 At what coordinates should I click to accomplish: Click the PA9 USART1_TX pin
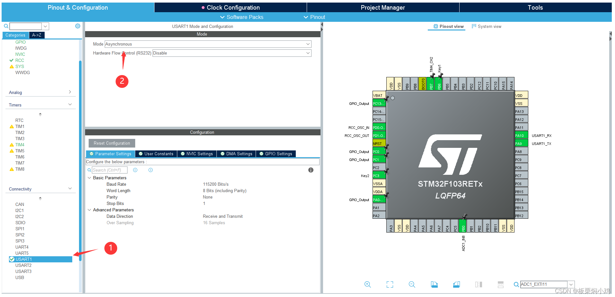[x=522, y=143]
